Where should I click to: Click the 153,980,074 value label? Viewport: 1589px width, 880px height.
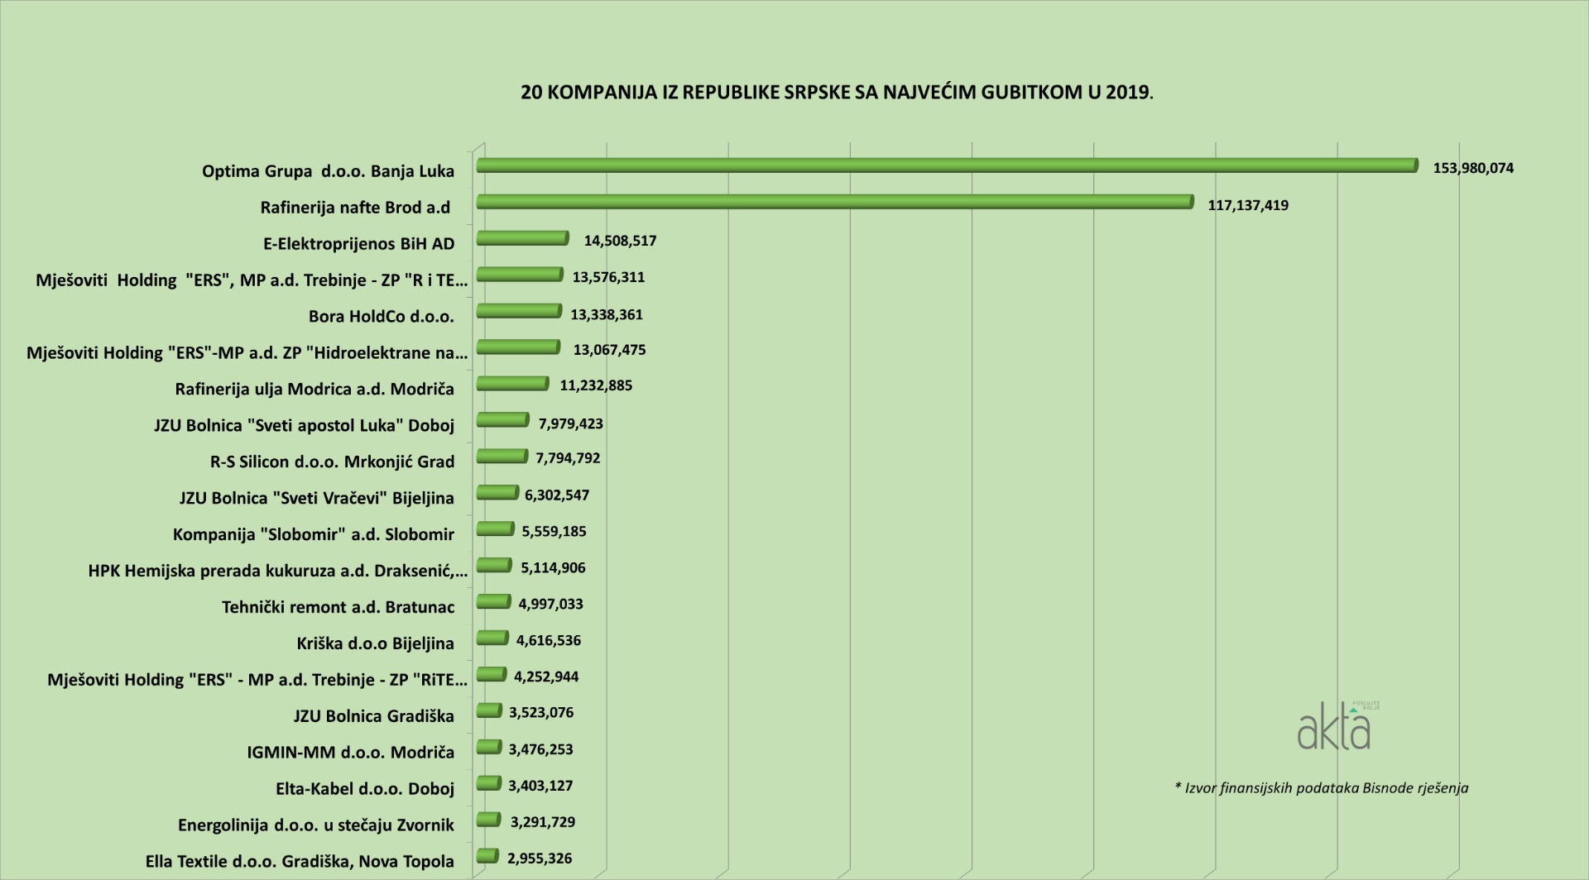click(x=1473, y=168)
